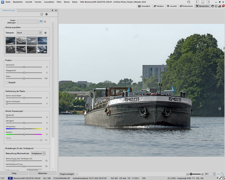Switch to the Entwickeln mode tab

click(x=186, y=6)
